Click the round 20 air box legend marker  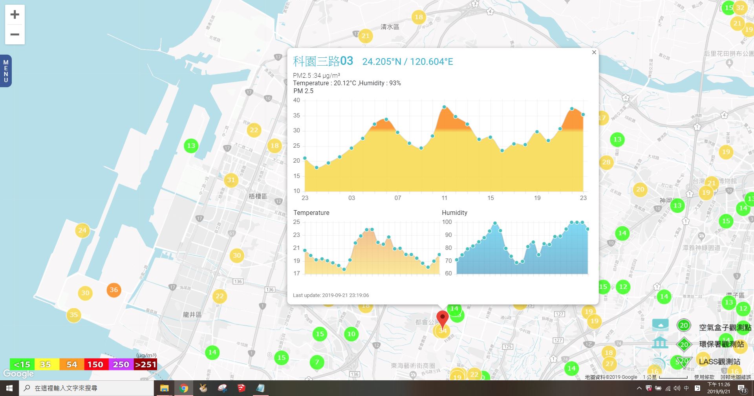click(x=684, y=325)
